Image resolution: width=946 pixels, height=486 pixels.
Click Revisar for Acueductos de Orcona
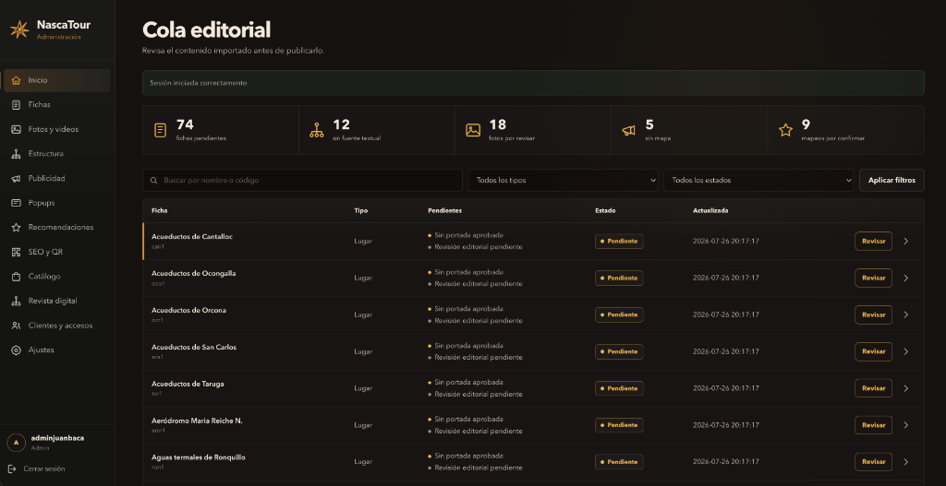point(873,315)
